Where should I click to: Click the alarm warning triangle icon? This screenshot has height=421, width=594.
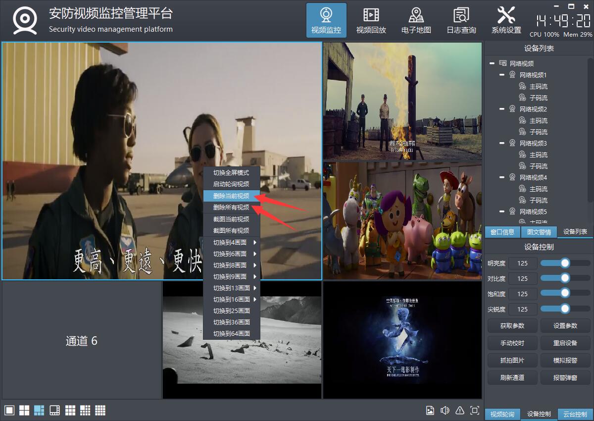pos(460,410)
